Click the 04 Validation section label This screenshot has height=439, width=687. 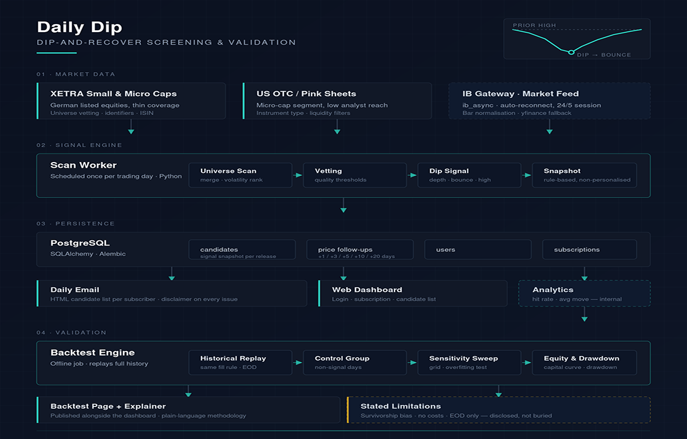point(72,332)
